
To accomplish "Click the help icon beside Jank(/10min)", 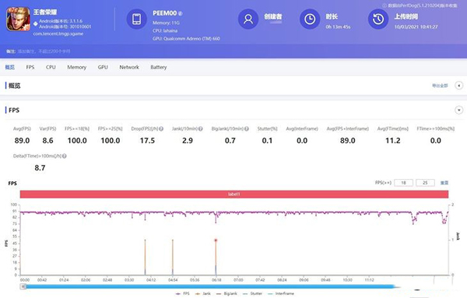I will click(x=201, y=129).
